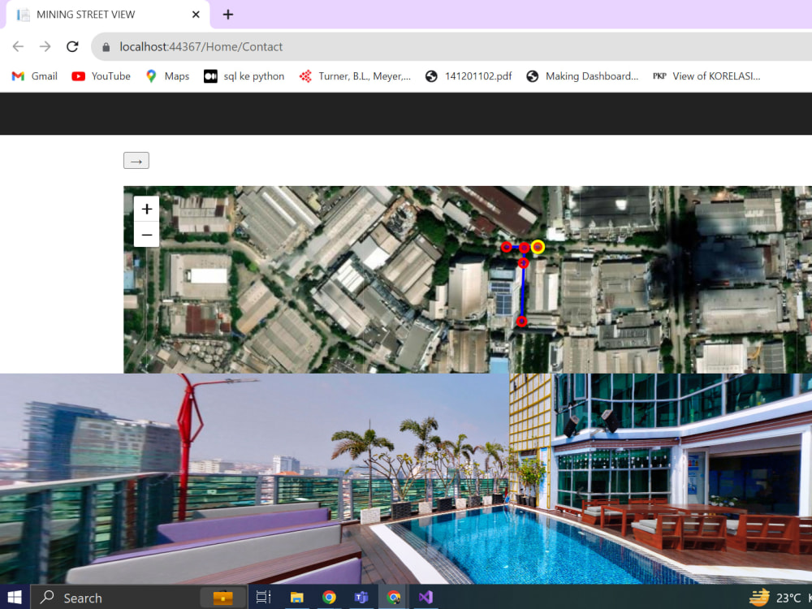812x609 pixels.
Task: Open the Turner, B.L., Meyer bookmark
Action: (x=355, y=76)
